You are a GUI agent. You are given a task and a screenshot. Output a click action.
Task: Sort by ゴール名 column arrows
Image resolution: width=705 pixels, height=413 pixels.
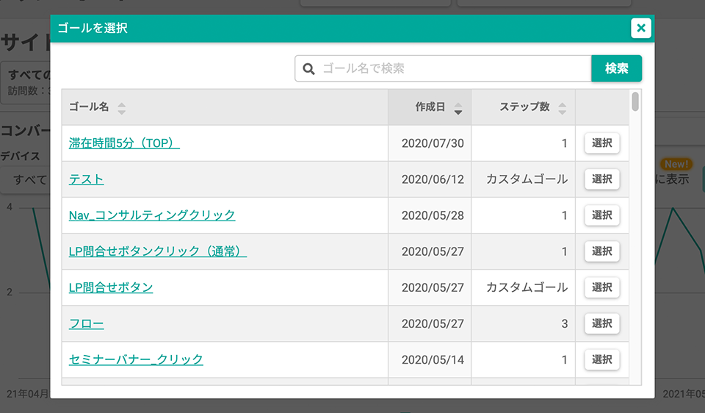121,108
